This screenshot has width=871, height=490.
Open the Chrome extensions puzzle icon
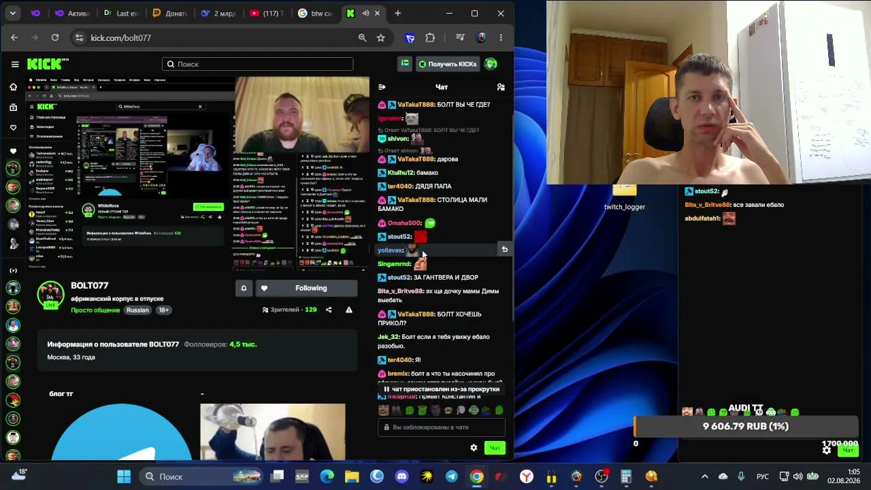coord(430,37)
